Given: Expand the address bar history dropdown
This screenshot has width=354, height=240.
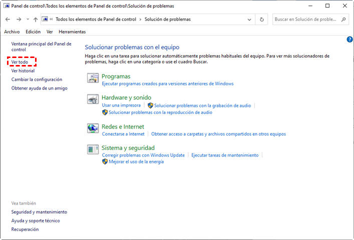Looking at the screenshot, I should point(249,19).
